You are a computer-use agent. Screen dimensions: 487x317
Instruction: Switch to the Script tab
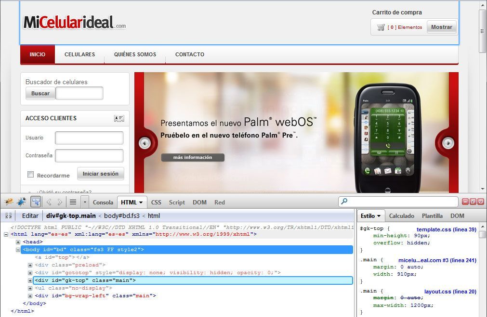click(177, 202)
